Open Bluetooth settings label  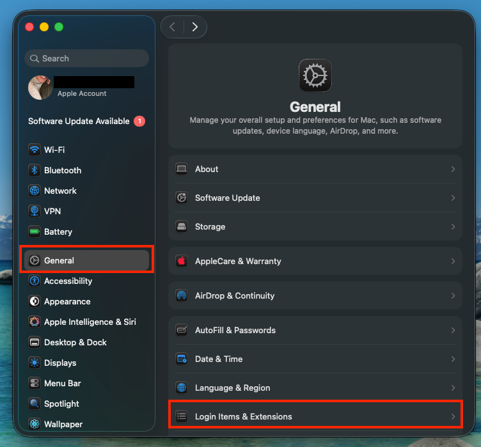63,170
